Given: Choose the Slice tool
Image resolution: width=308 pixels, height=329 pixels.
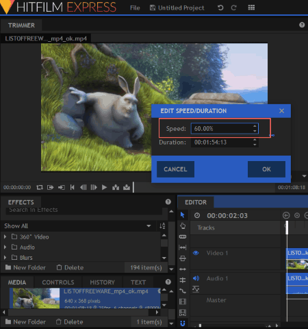Looking at the screenshot, I should (183, 236).
